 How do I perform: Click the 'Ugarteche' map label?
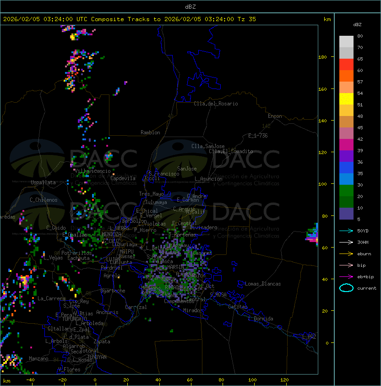tap(113, 291)
